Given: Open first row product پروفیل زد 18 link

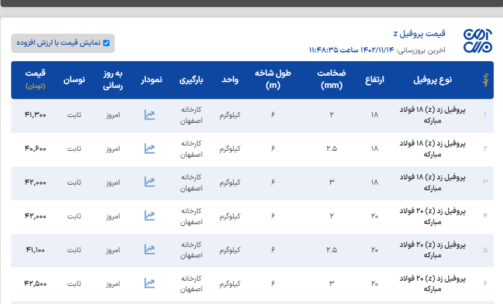Looking at the screenshot, I should click(432, 115).
